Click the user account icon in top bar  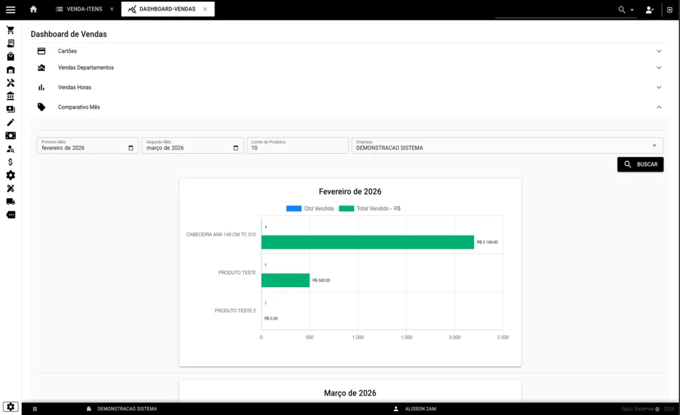(x=649, y=10)
